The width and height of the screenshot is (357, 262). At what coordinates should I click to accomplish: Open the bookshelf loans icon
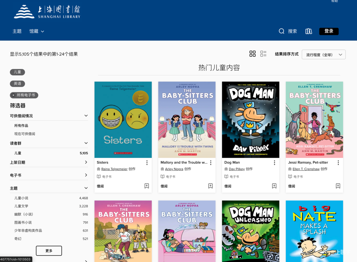tap(308, 31)
